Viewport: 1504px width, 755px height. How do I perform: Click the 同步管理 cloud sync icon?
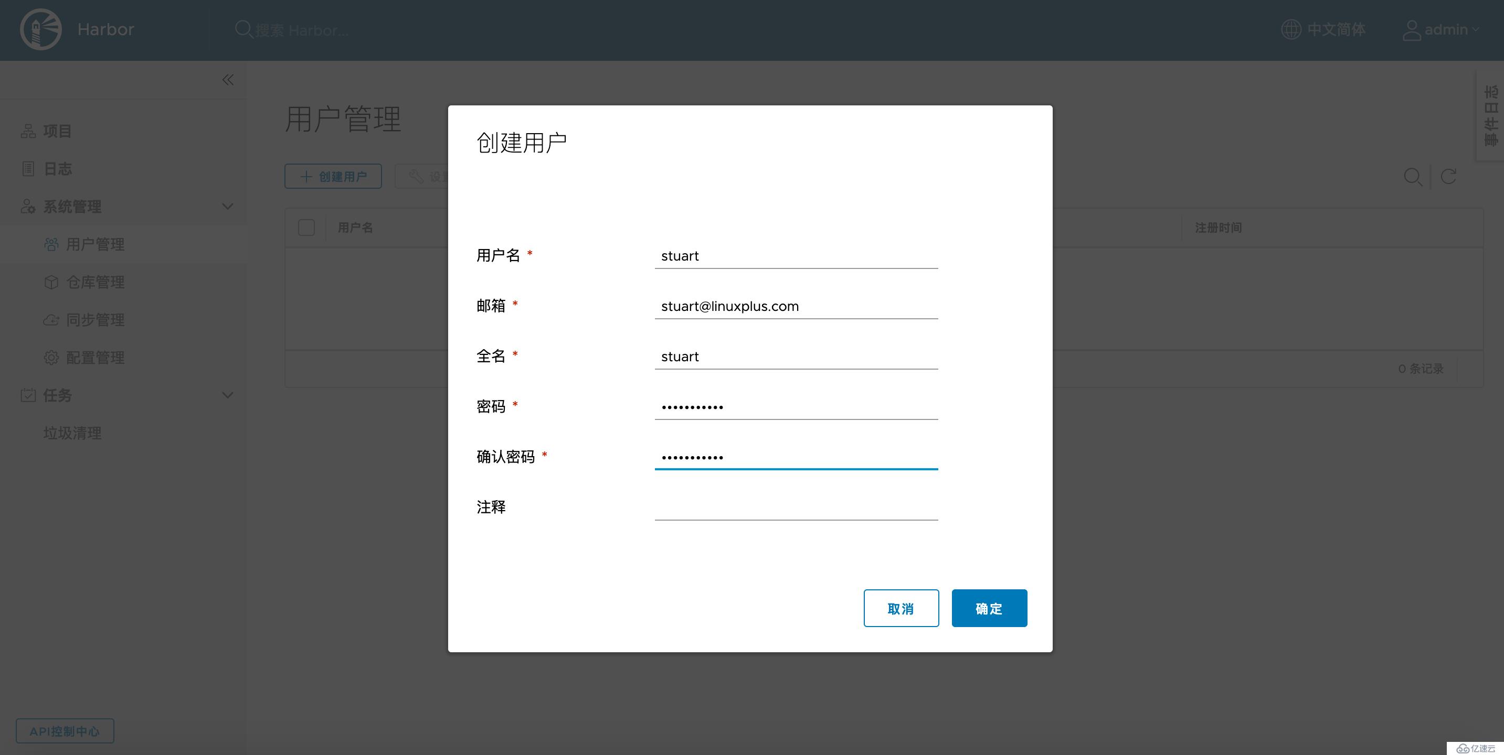51,320
